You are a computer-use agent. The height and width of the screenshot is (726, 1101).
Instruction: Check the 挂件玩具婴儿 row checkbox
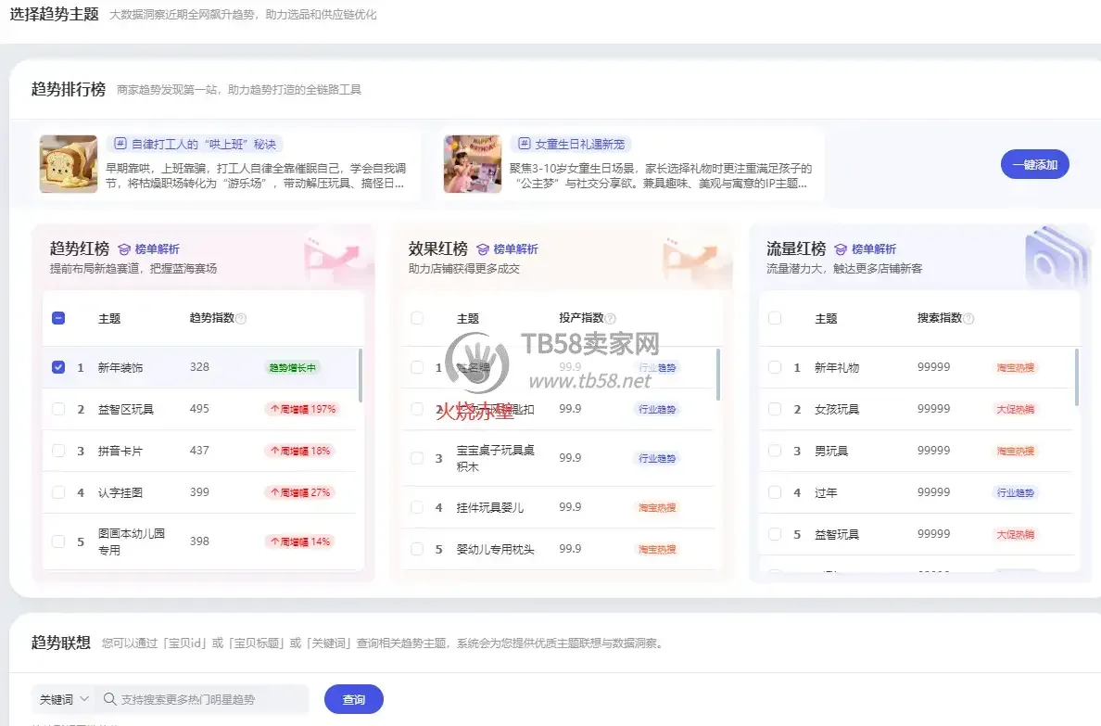pyautogui.click(x=417, y=507)
